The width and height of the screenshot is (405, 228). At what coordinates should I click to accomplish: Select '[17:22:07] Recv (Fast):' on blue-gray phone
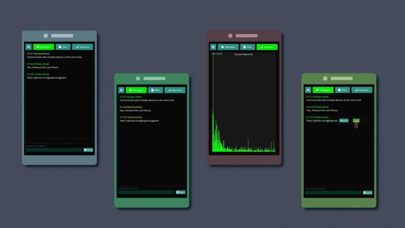pos(38,64)
